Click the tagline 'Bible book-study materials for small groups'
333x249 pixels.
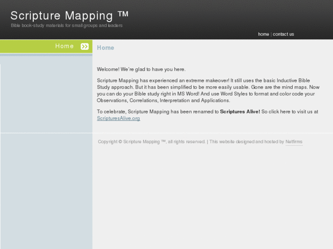pyautogui.click(x=67, y=26)
